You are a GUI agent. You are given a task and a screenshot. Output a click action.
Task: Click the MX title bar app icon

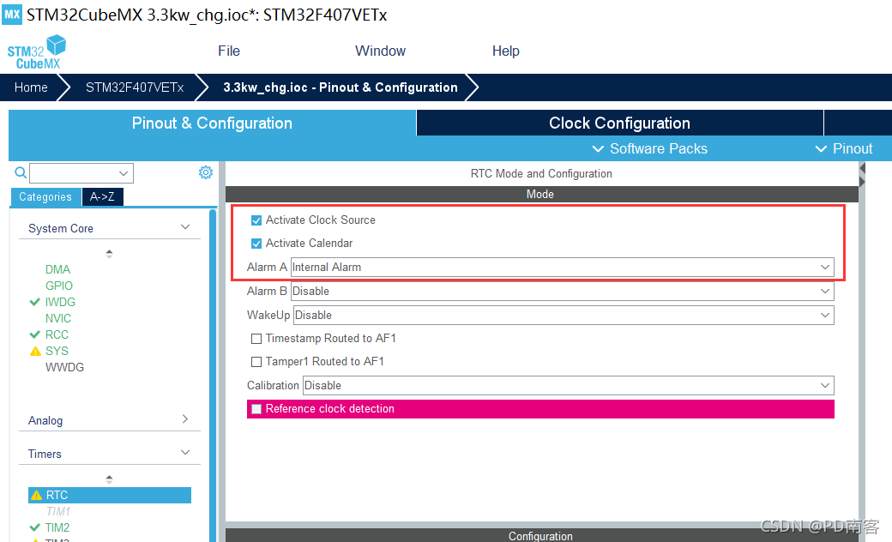pos(12,15)
